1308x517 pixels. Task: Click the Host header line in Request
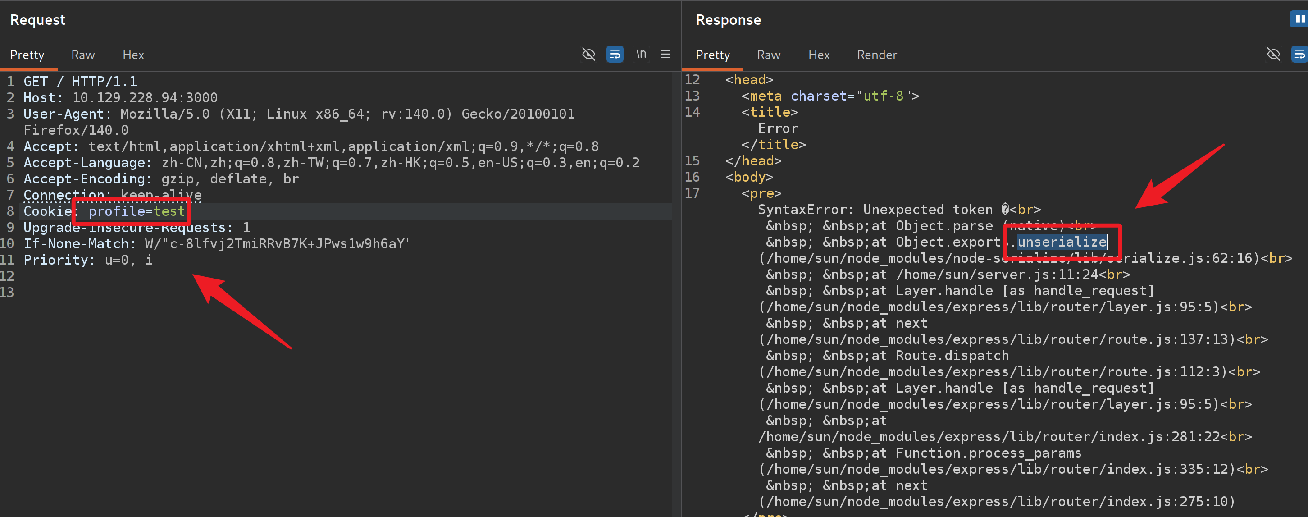[120, 97]
